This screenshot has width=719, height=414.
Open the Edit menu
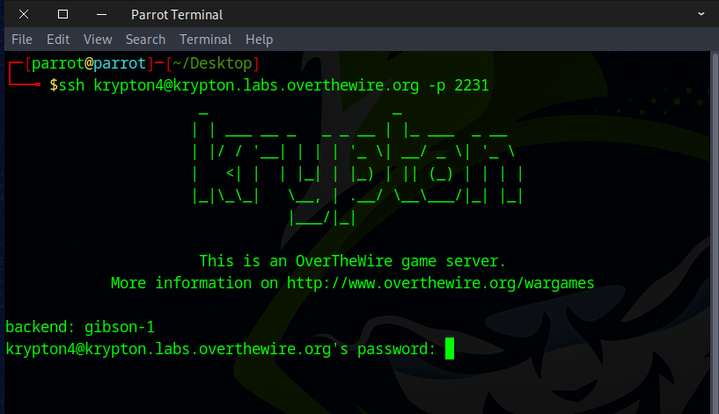tap(58, 40)
